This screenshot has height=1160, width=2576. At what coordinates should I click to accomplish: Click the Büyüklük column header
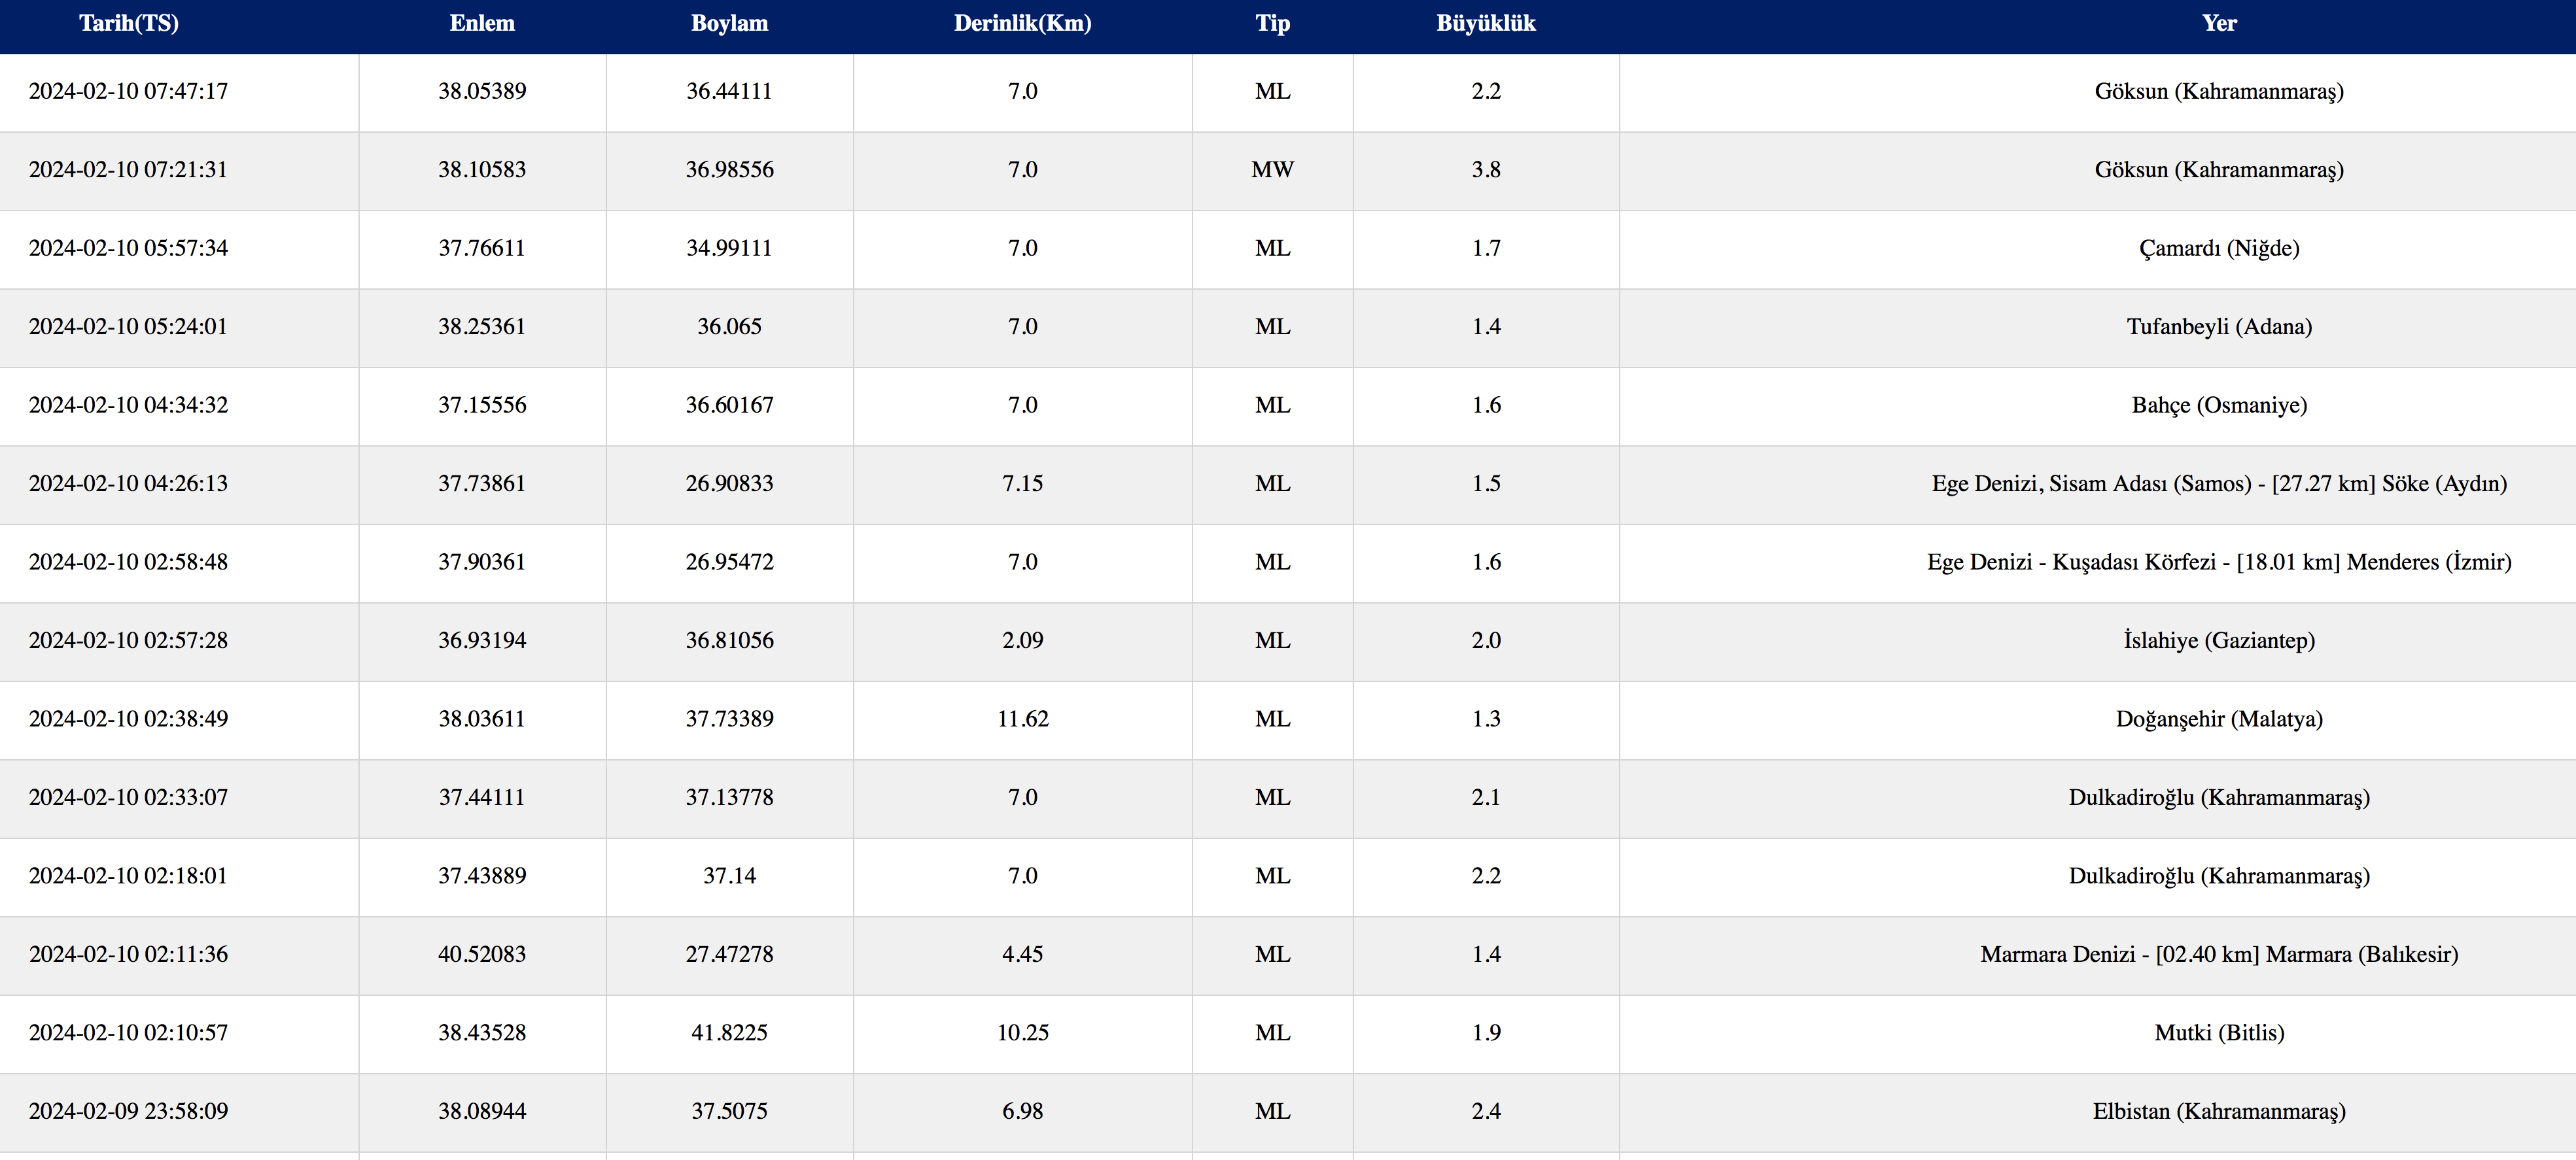coord(1486,23)
